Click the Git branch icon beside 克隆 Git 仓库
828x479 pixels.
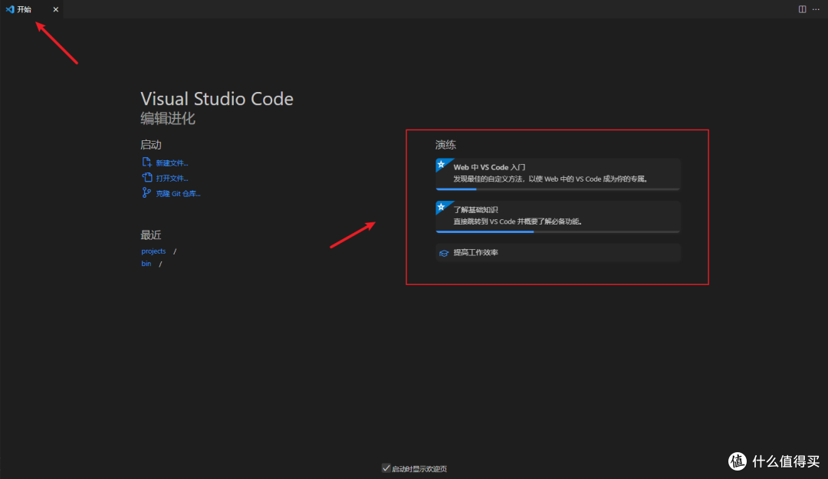click(145, 192)
